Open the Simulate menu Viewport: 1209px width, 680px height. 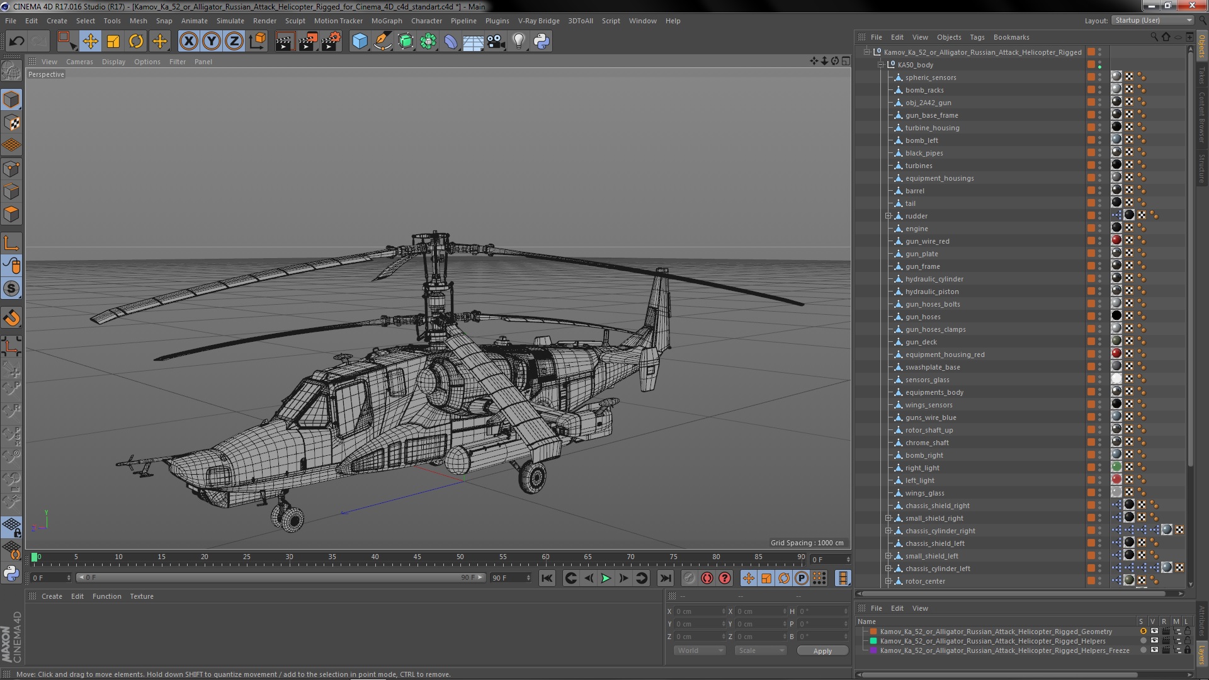coord(230,21)
